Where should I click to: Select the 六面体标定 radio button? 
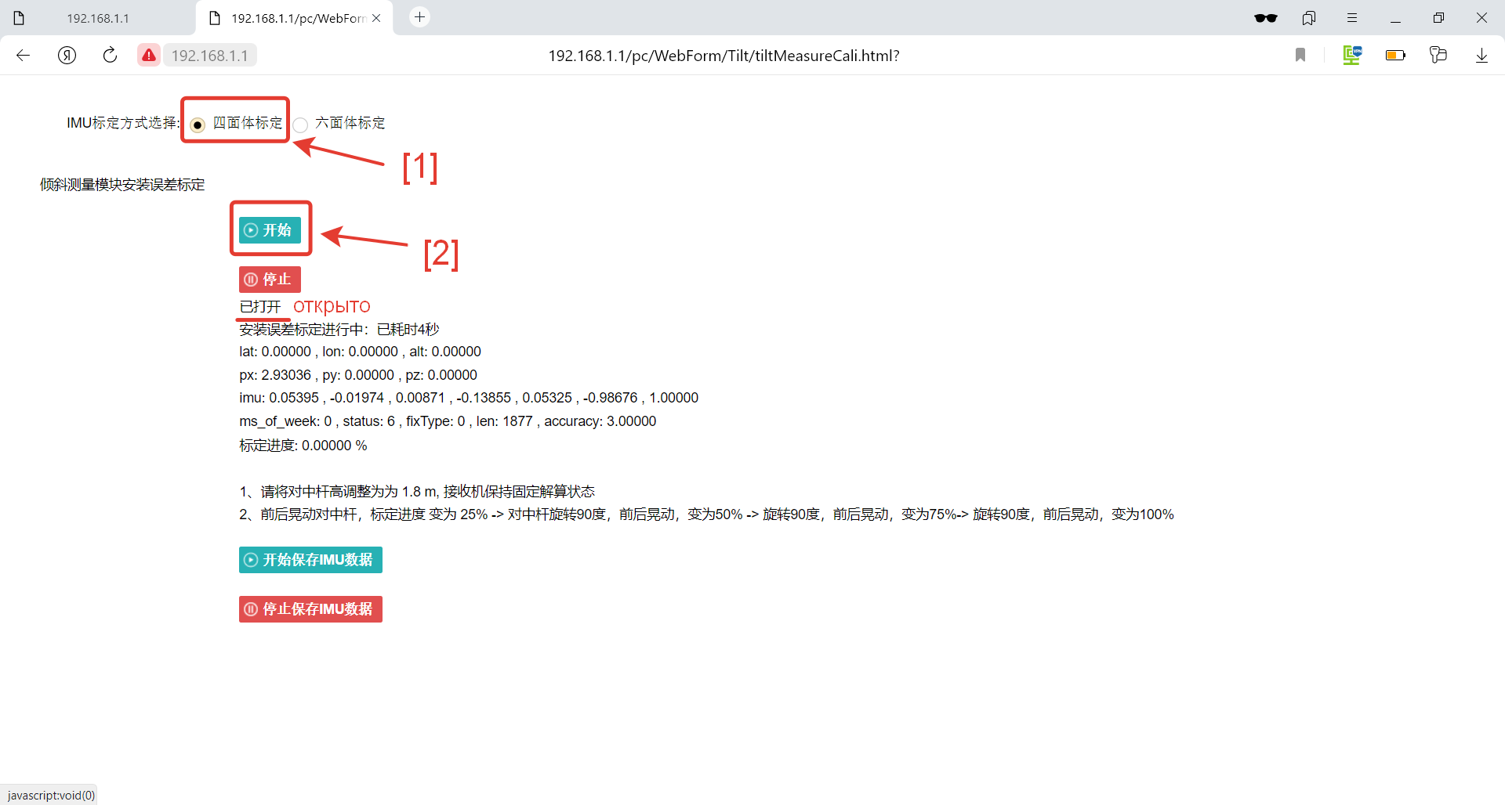click(300, 125)
